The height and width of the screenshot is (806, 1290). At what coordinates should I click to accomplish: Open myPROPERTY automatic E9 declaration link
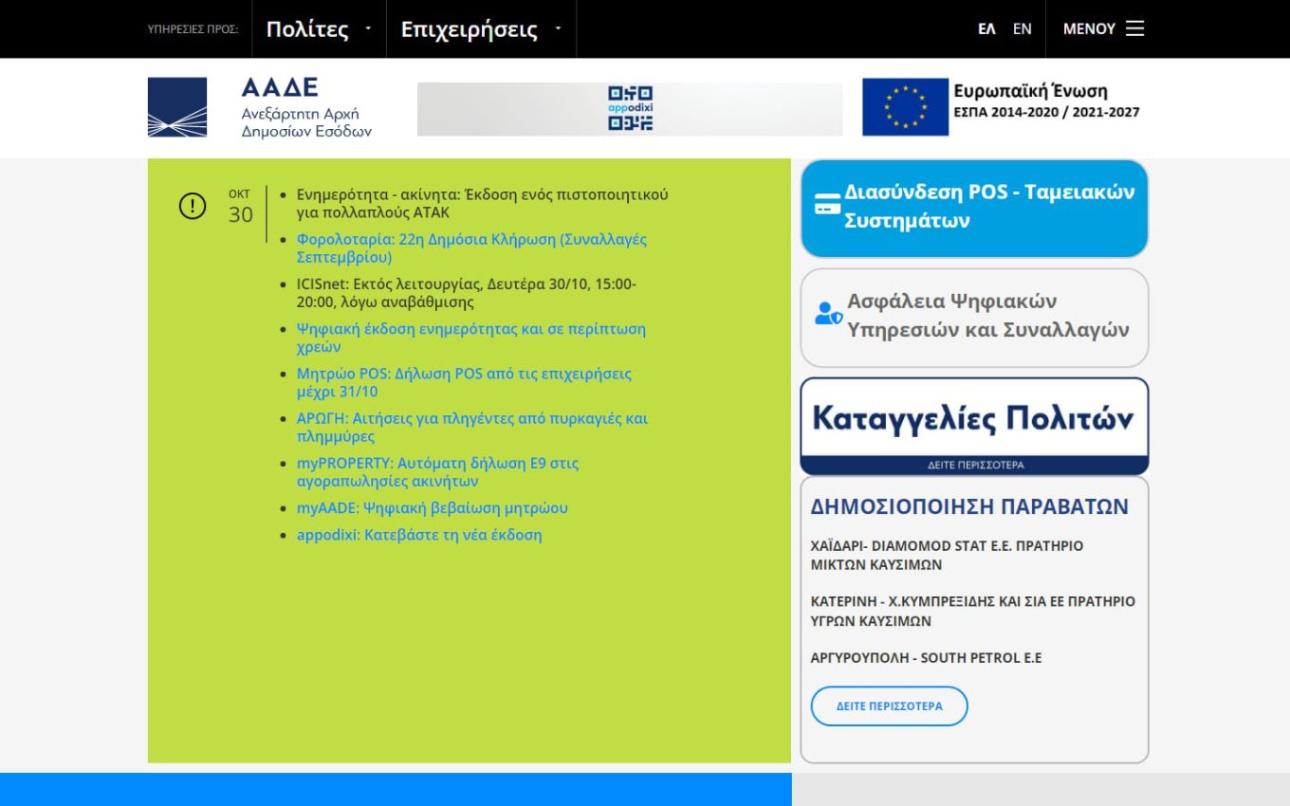437,472
